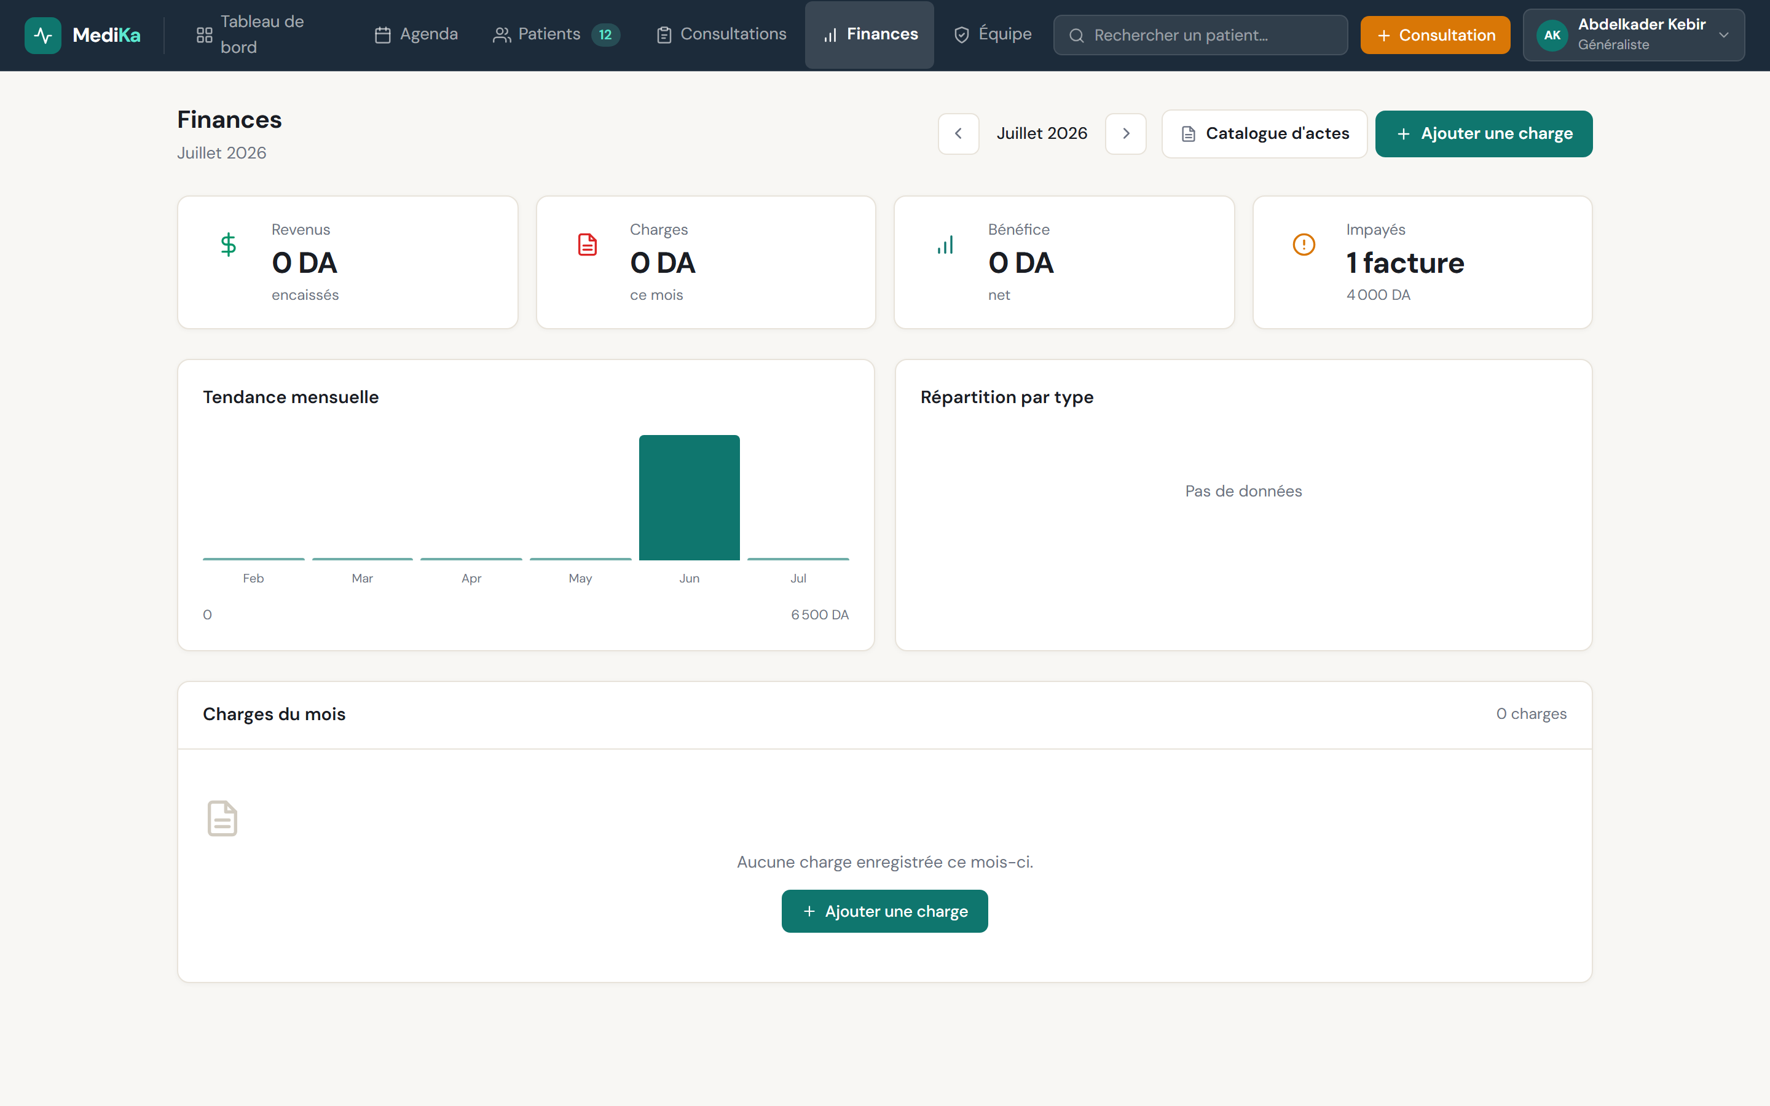The height and width of the screenshot is (1106, 1770).
Task: Focus the Rechercher un patient search field
Action: tap(1200, 35)
